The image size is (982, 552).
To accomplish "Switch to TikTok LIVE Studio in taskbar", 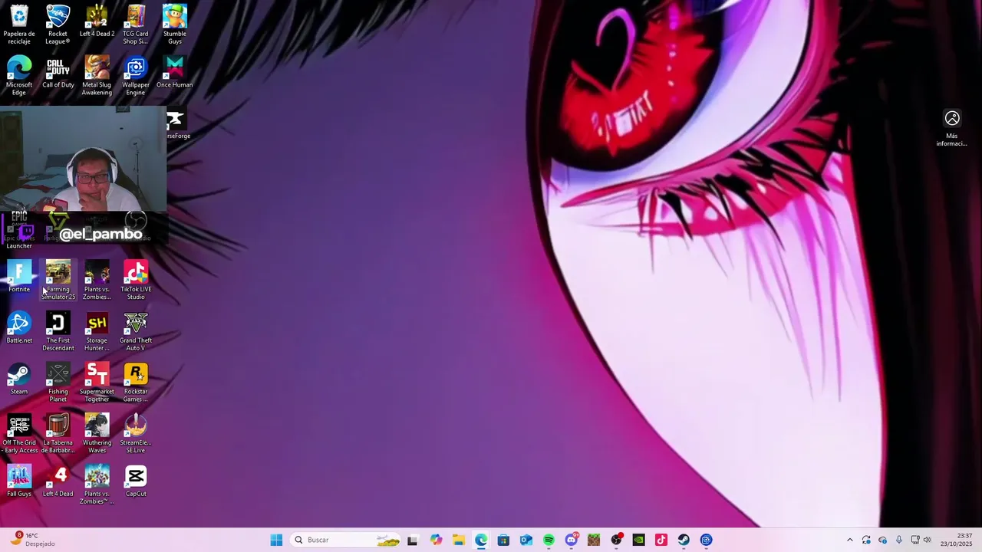I will [661, 540].
